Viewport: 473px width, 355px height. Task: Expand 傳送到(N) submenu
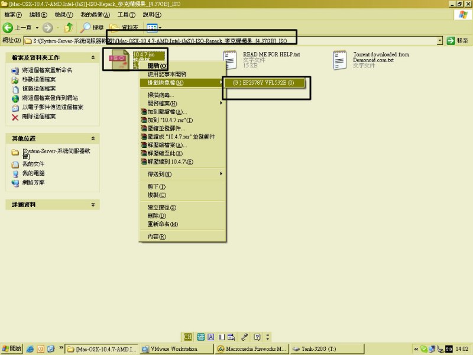tap(183, 174)
